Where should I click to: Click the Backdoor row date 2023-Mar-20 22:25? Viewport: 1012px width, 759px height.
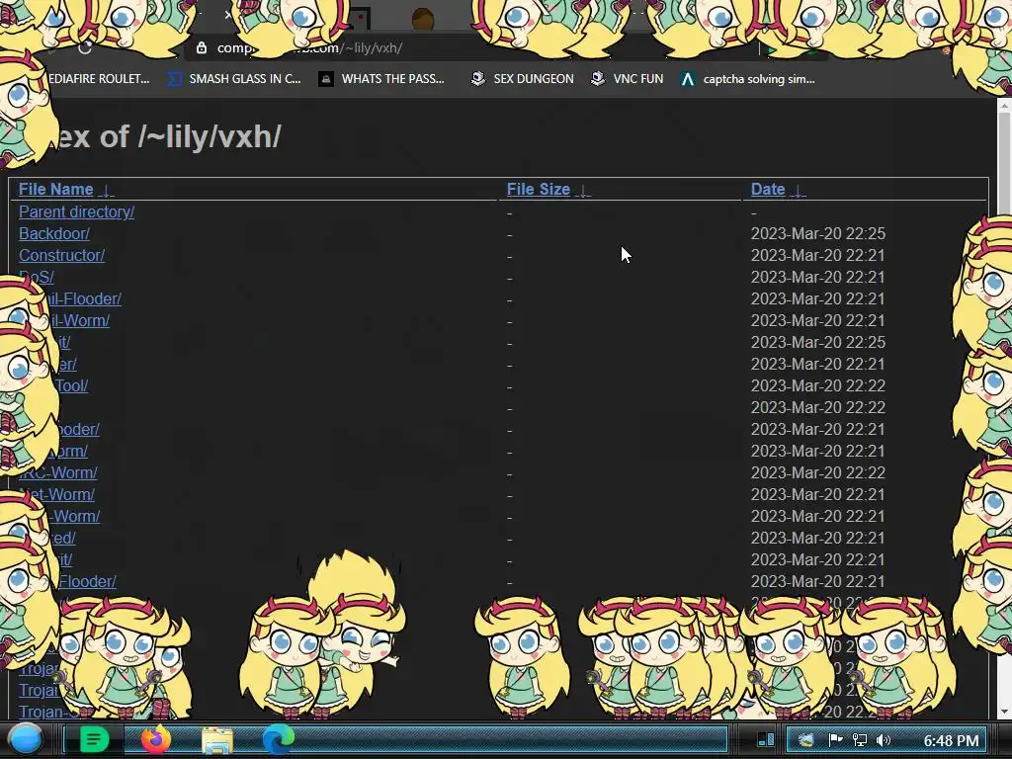coord(818,233)
